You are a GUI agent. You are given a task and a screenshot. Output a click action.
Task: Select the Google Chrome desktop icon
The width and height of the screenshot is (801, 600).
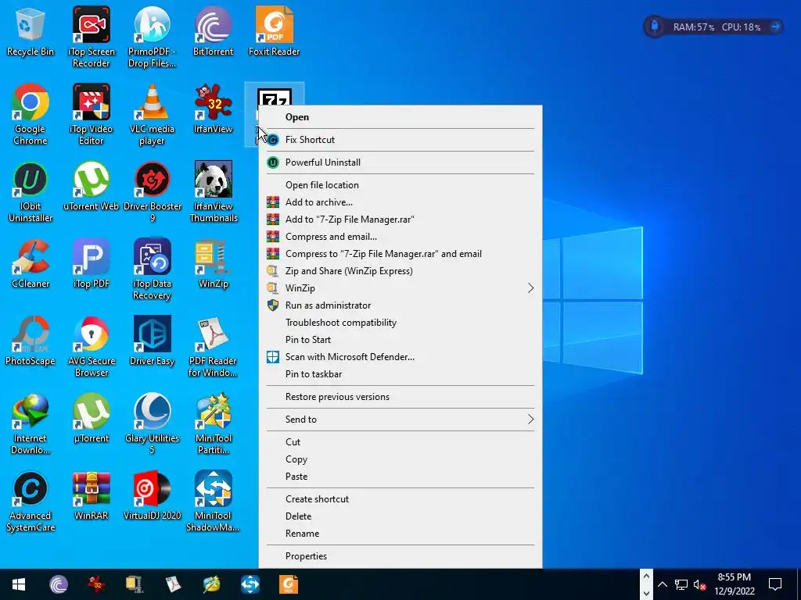click(x=31, y=114)
